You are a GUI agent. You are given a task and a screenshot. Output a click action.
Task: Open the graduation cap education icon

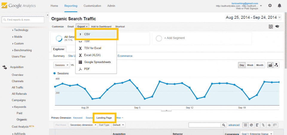277,27
